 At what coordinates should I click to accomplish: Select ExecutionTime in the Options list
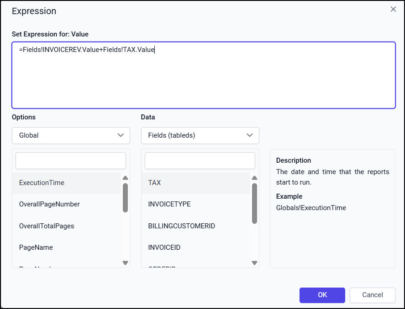coord(42,183)
